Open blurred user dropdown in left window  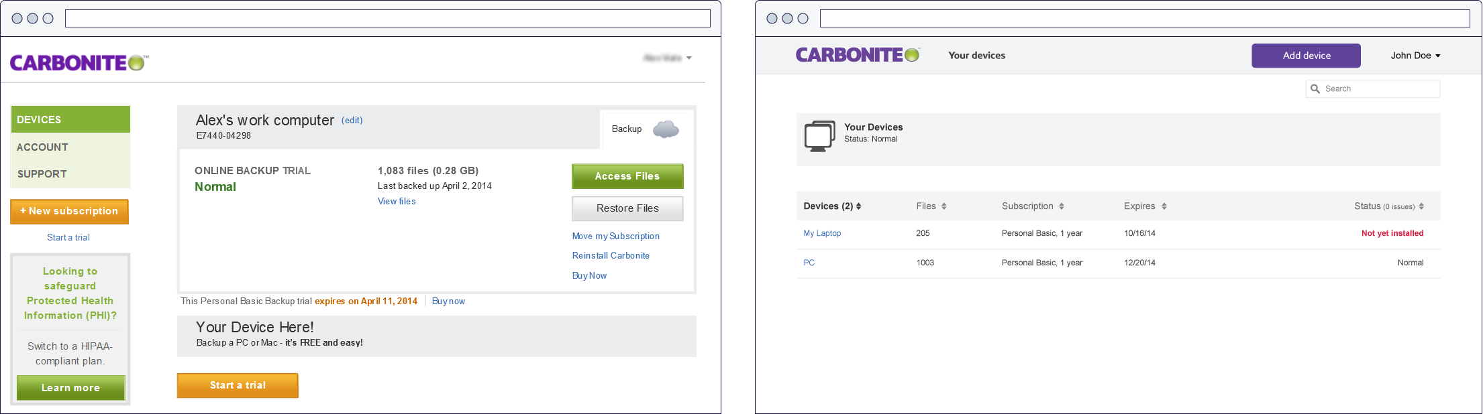[667, 58]
